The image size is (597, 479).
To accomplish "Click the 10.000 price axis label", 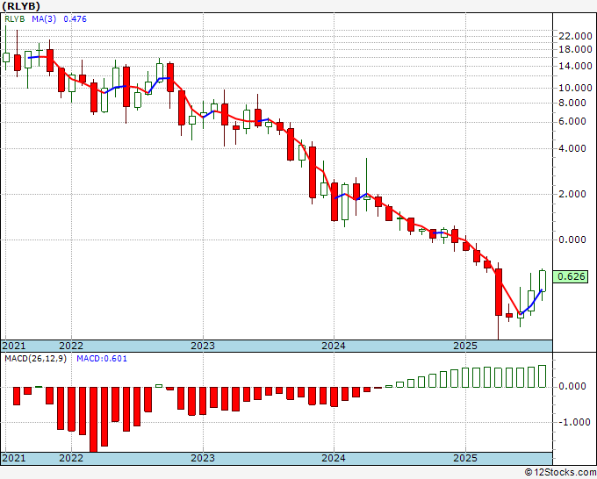I will point(575,88).
